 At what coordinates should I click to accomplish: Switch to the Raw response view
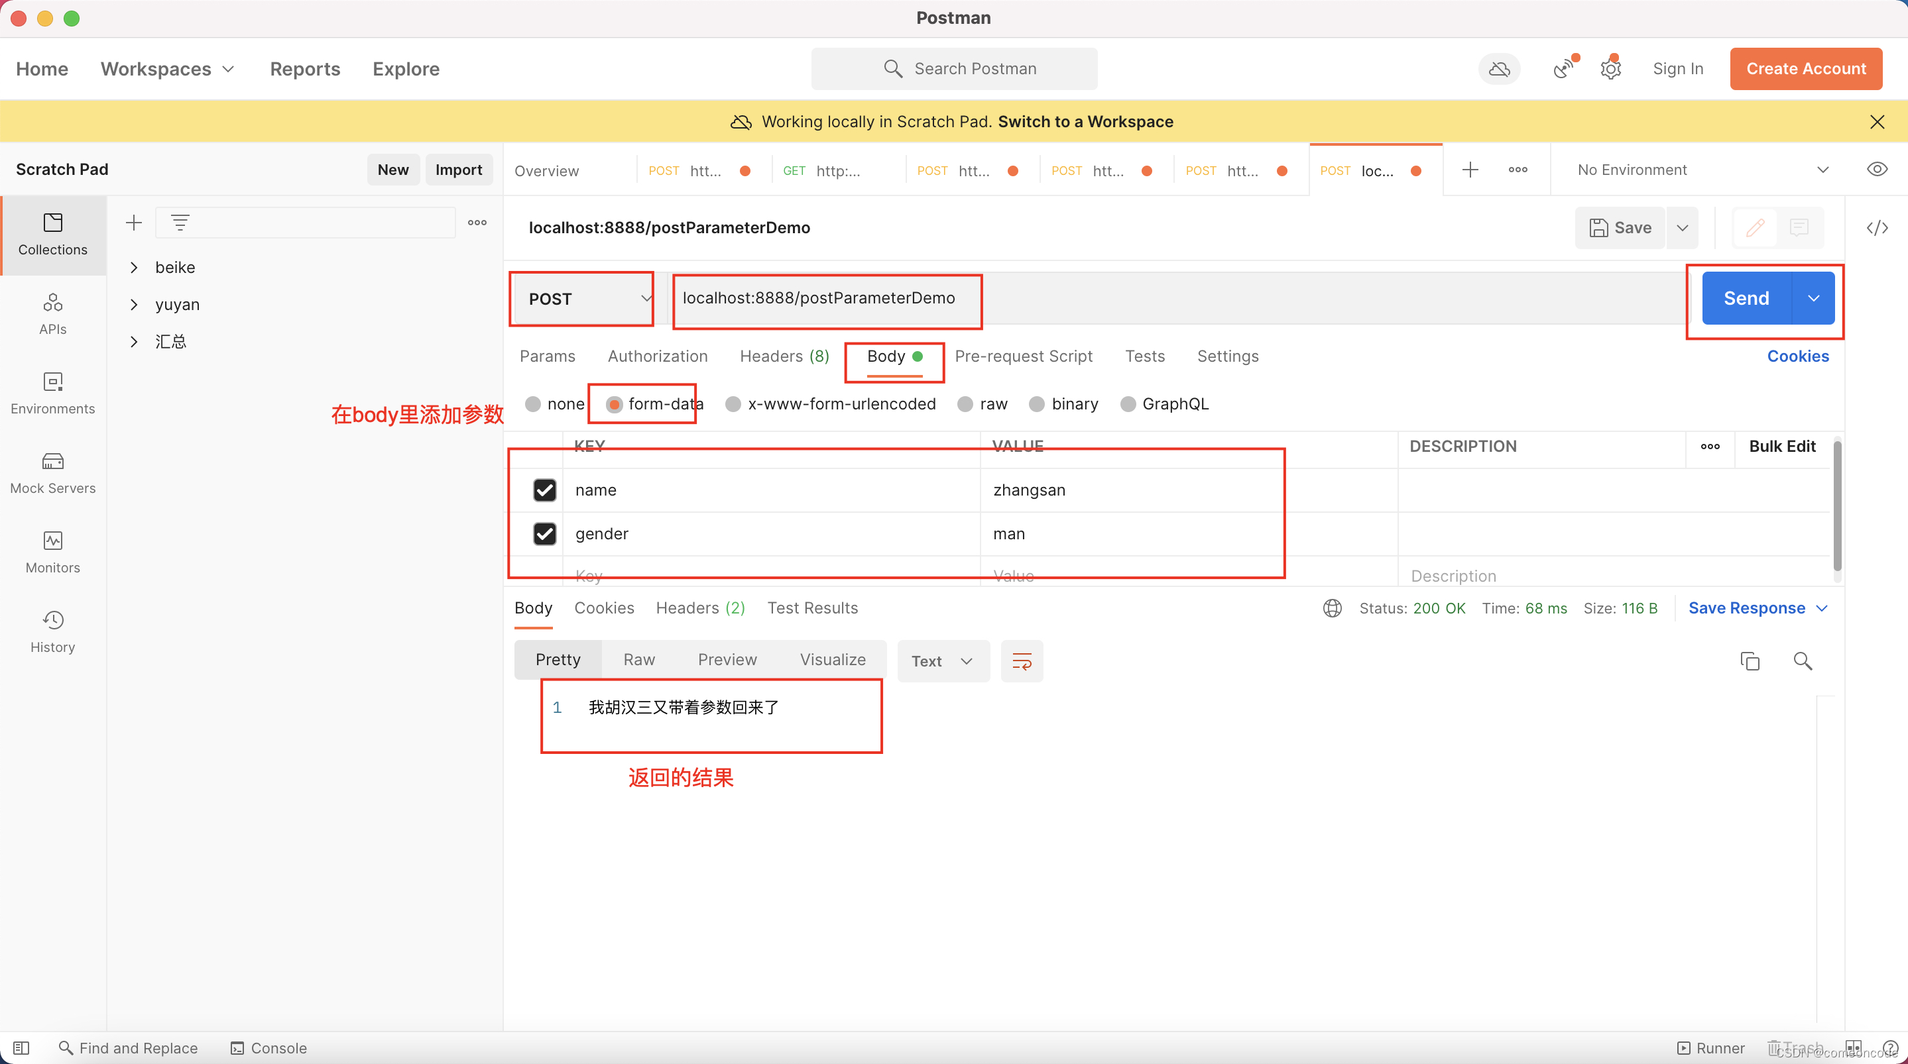tap(638, 660)
